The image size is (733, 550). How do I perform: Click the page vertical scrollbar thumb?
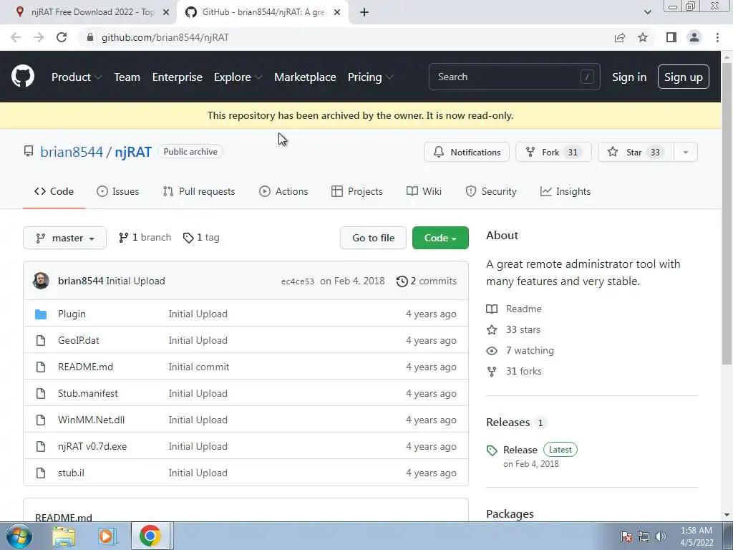click(727, 213)
